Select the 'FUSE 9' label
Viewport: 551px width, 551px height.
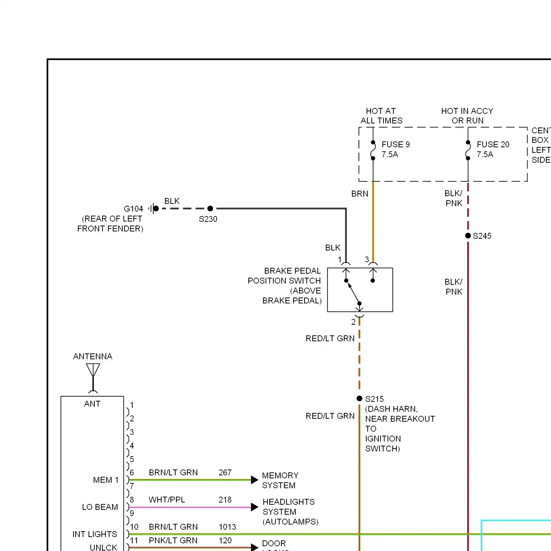(x=396, y=144)
